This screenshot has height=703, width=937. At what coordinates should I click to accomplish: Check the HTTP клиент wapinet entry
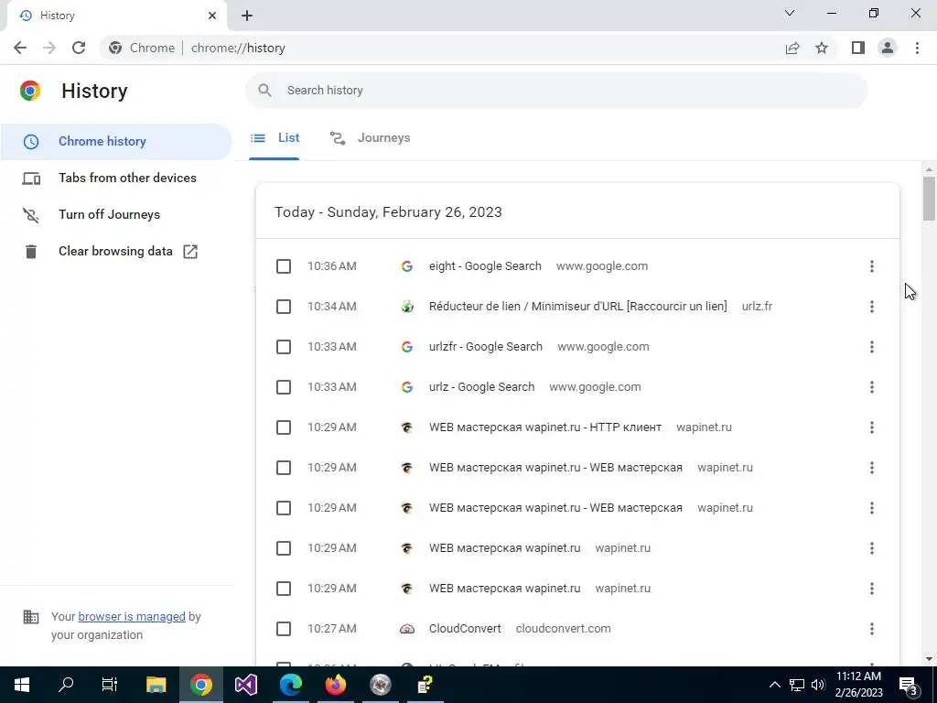click(284, 427)
